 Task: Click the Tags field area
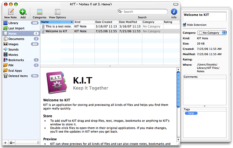(205, 124)
